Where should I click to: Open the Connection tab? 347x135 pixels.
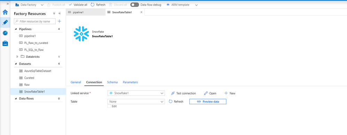(x=94, y=82)
